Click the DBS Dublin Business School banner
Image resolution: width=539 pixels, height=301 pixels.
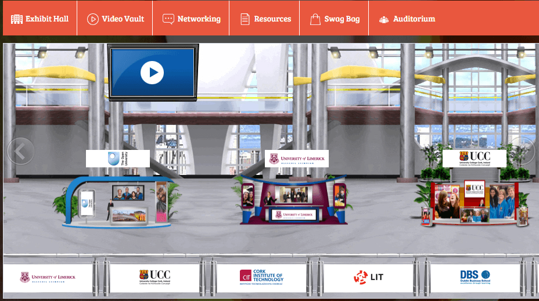coord(475,277)
